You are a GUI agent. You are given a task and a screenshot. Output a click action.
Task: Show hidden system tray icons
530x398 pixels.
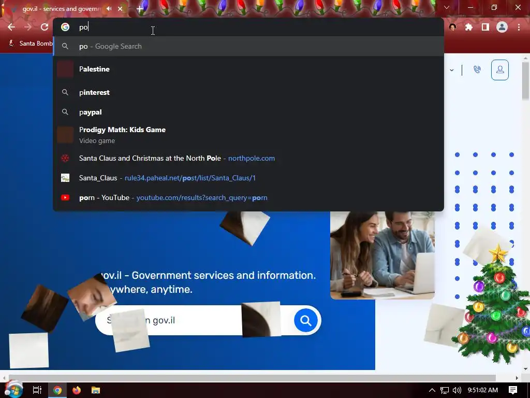point(432,390)
